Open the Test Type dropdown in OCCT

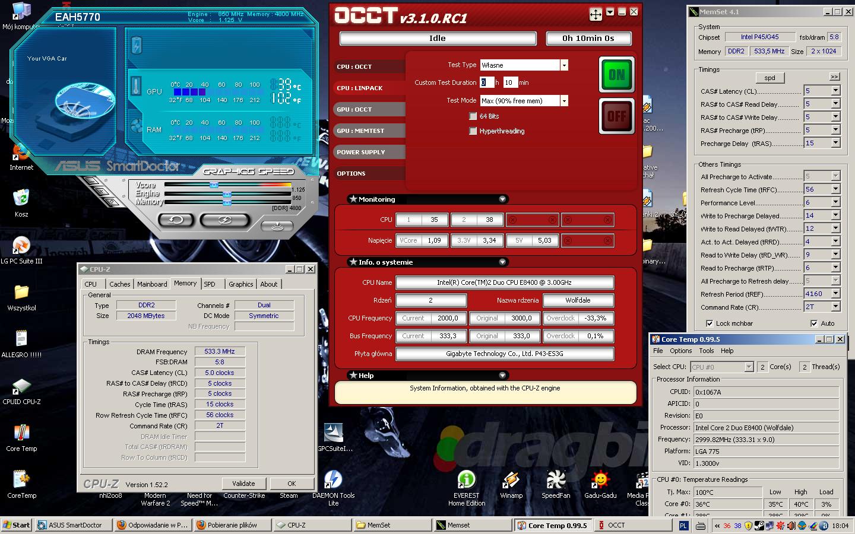[564, 65]
